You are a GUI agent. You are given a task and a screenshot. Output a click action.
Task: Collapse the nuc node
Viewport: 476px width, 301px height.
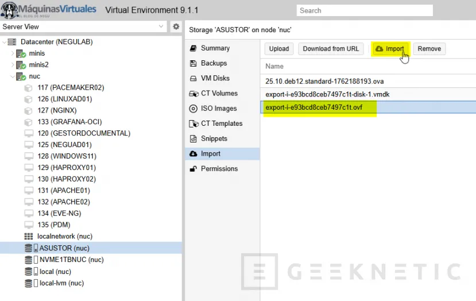(13, 76)
